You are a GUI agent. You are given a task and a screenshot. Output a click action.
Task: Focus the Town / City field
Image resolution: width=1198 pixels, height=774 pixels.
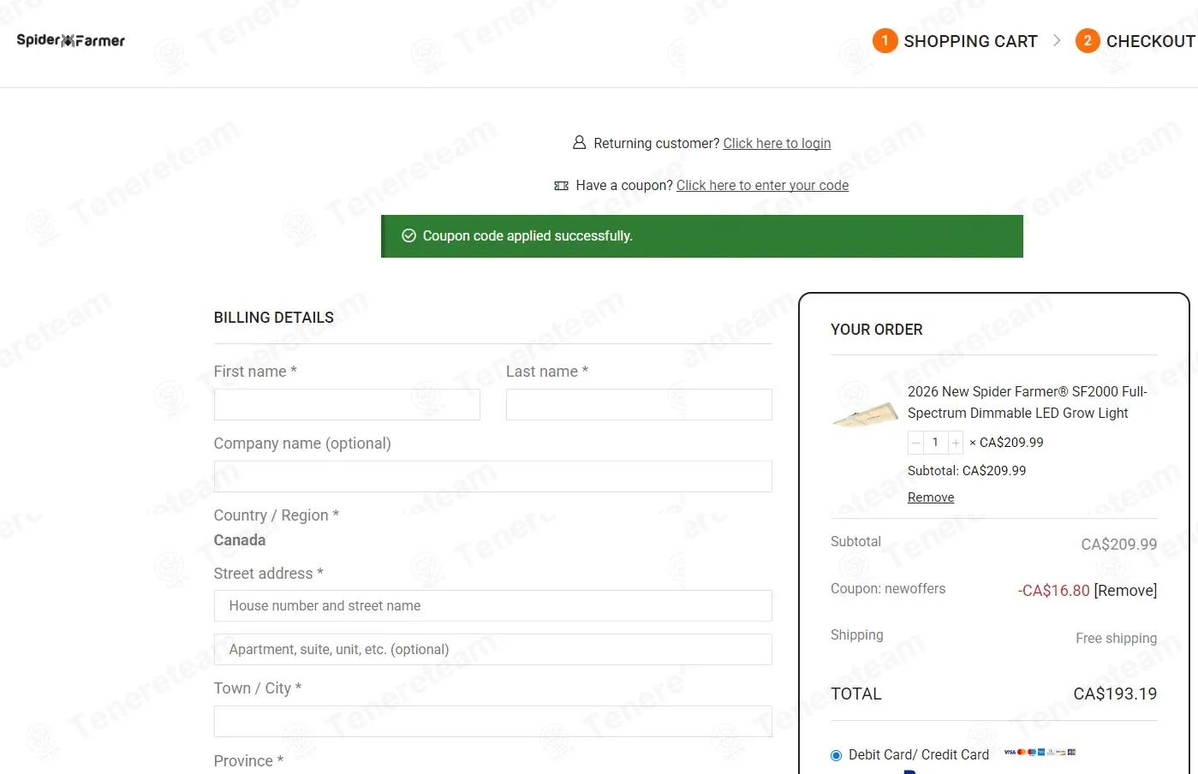coord(492,721)
